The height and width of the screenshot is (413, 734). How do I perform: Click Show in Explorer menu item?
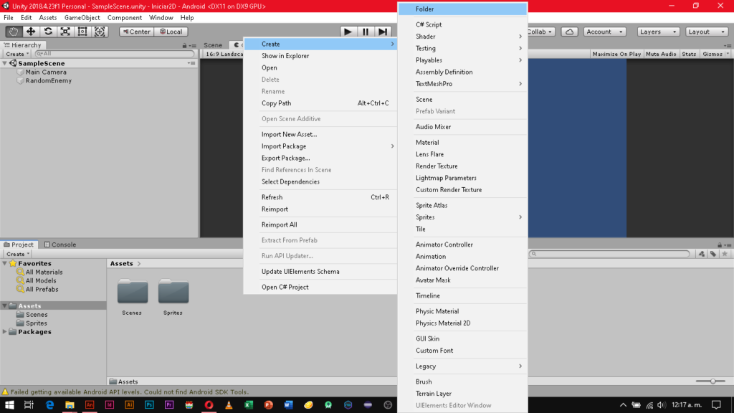(320, 56)
